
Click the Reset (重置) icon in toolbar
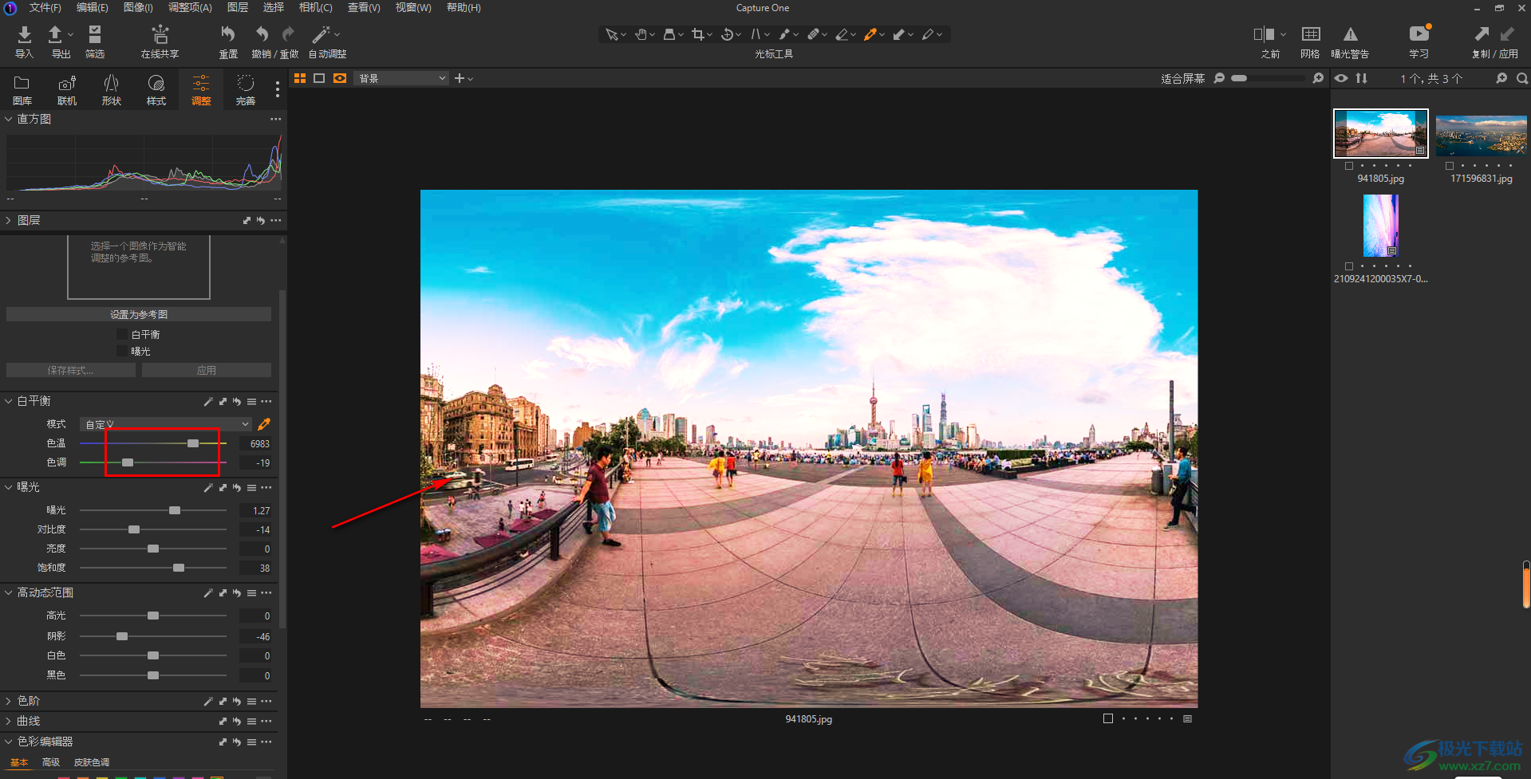[228, 35]
